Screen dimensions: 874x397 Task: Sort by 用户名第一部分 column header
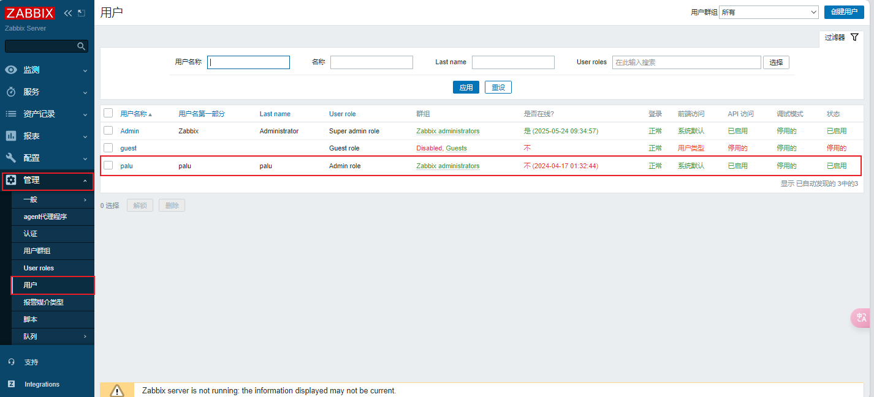click(x=202, y=114)
